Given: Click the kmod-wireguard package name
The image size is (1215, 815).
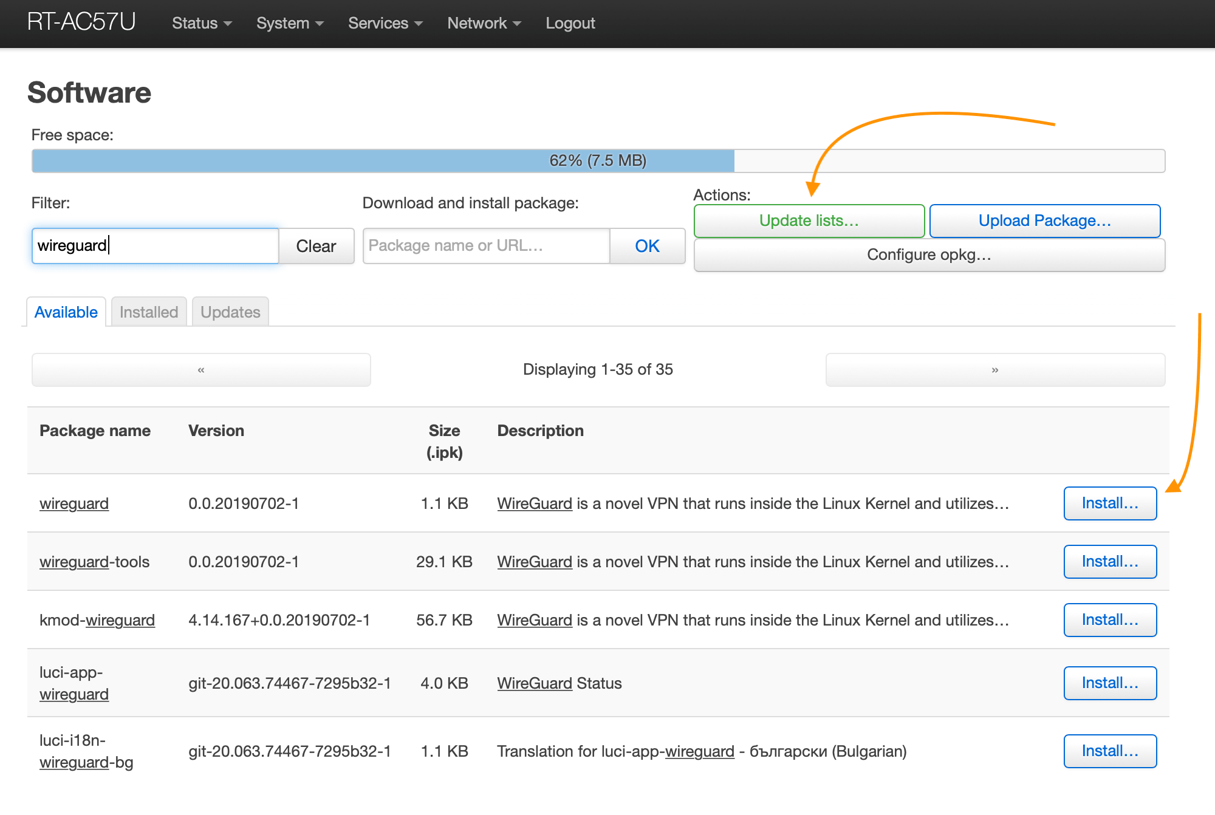Looking at the screenshot, I should point(97,620).
